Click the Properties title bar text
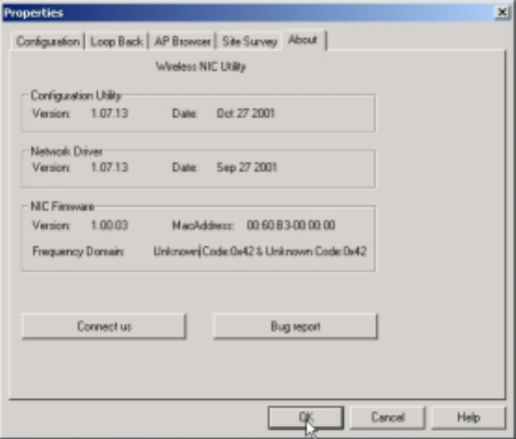Viewport: 516px width, 439px height. tap(34, 13)
